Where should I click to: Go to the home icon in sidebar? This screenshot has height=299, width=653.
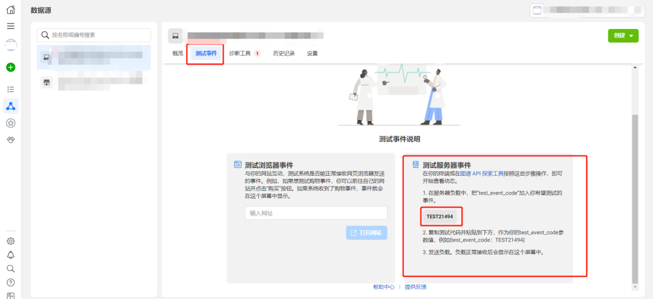(11, 9)
